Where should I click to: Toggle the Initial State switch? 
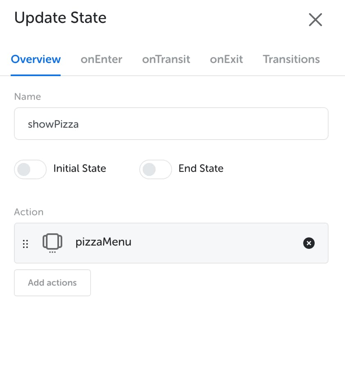click(30, 169)
